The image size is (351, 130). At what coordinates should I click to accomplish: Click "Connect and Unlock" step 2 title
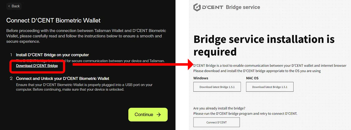tap(63, 79)
